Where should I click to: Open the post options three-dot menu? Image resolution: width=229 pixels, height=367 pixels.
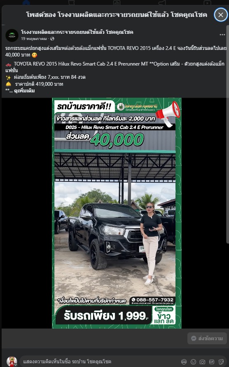click(x=222, y=35)
